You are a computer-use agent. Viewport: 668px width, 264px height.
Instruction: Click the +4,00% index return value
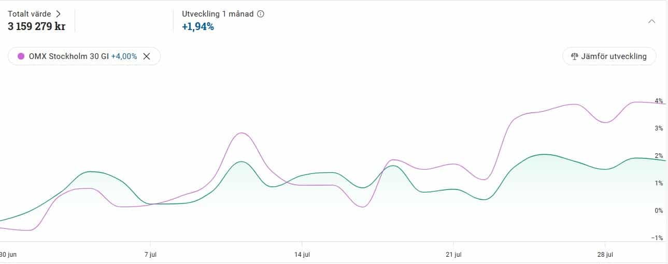click(x=124, y=56)
